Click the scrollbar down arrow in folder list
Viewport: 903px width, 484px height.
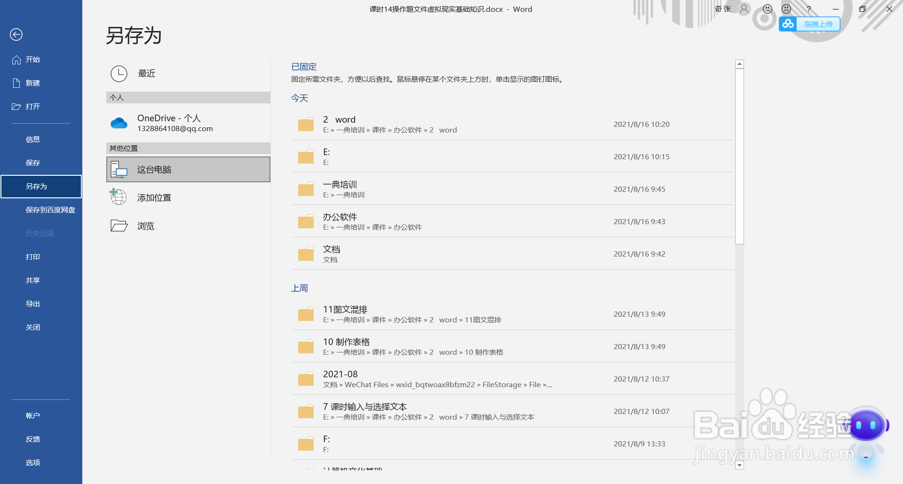tap(739, 466)
